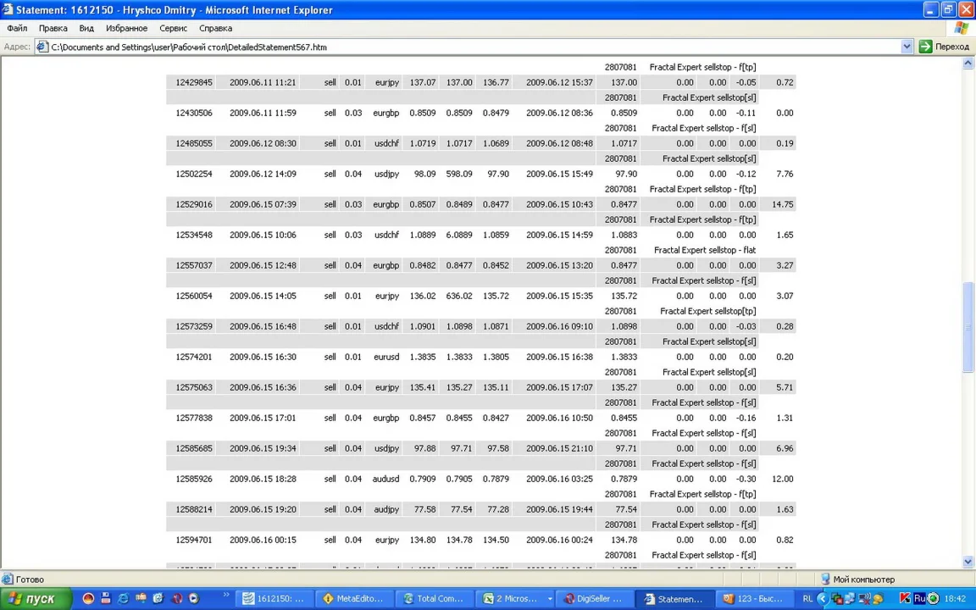The height and width of the screenshot is (610, 976).
Task: Click the Windows flag throbber icon
Action: pyautogui.click(x=961, y=28)
